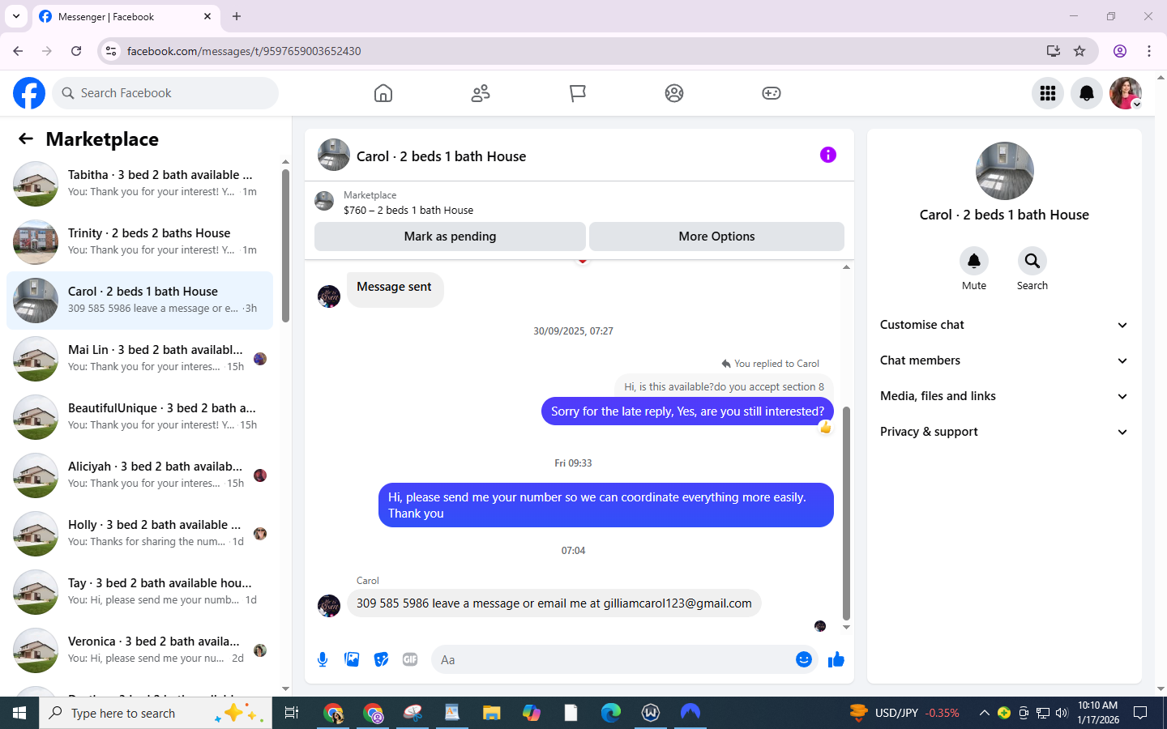Open the $760 – 2 beds 1 bath House listing

coord(408,210)
